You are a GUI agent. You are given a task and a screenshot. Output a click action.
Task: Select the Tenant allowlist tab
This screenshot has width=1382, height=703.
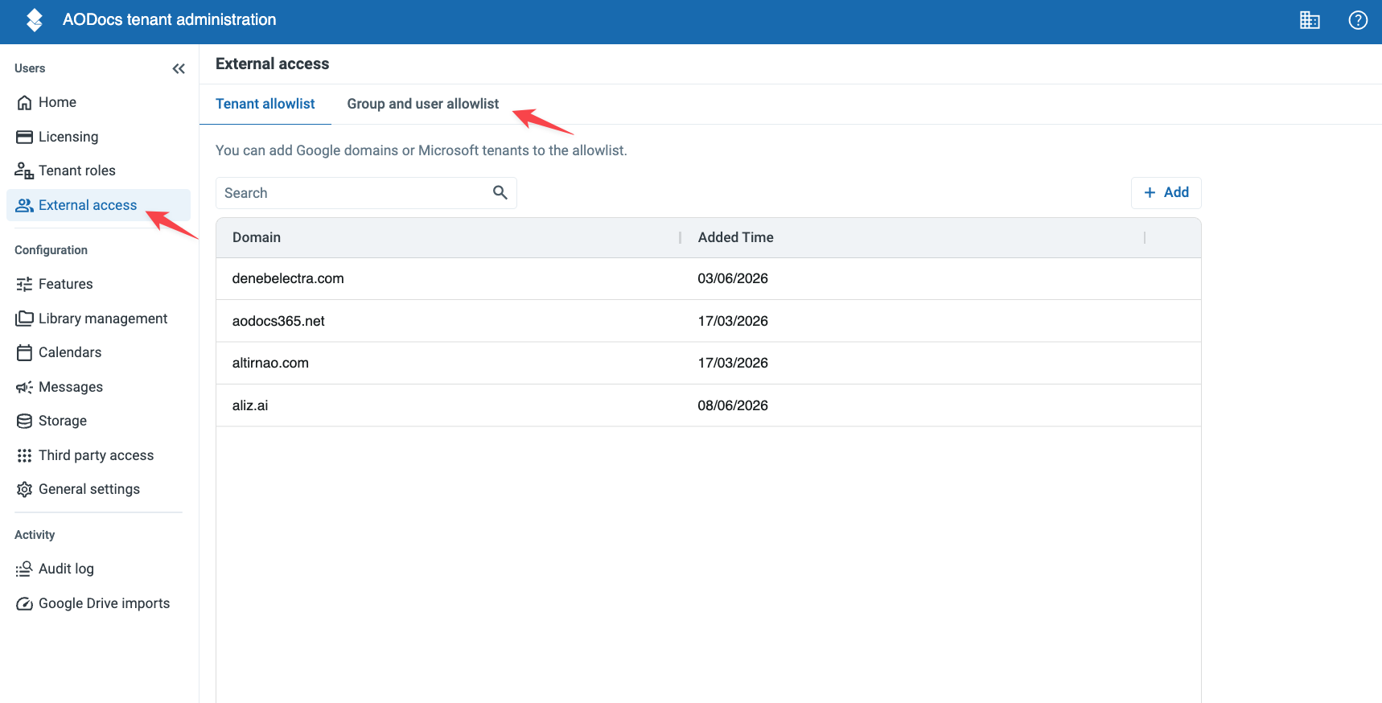pyautogui.click(x=265, y=104)
